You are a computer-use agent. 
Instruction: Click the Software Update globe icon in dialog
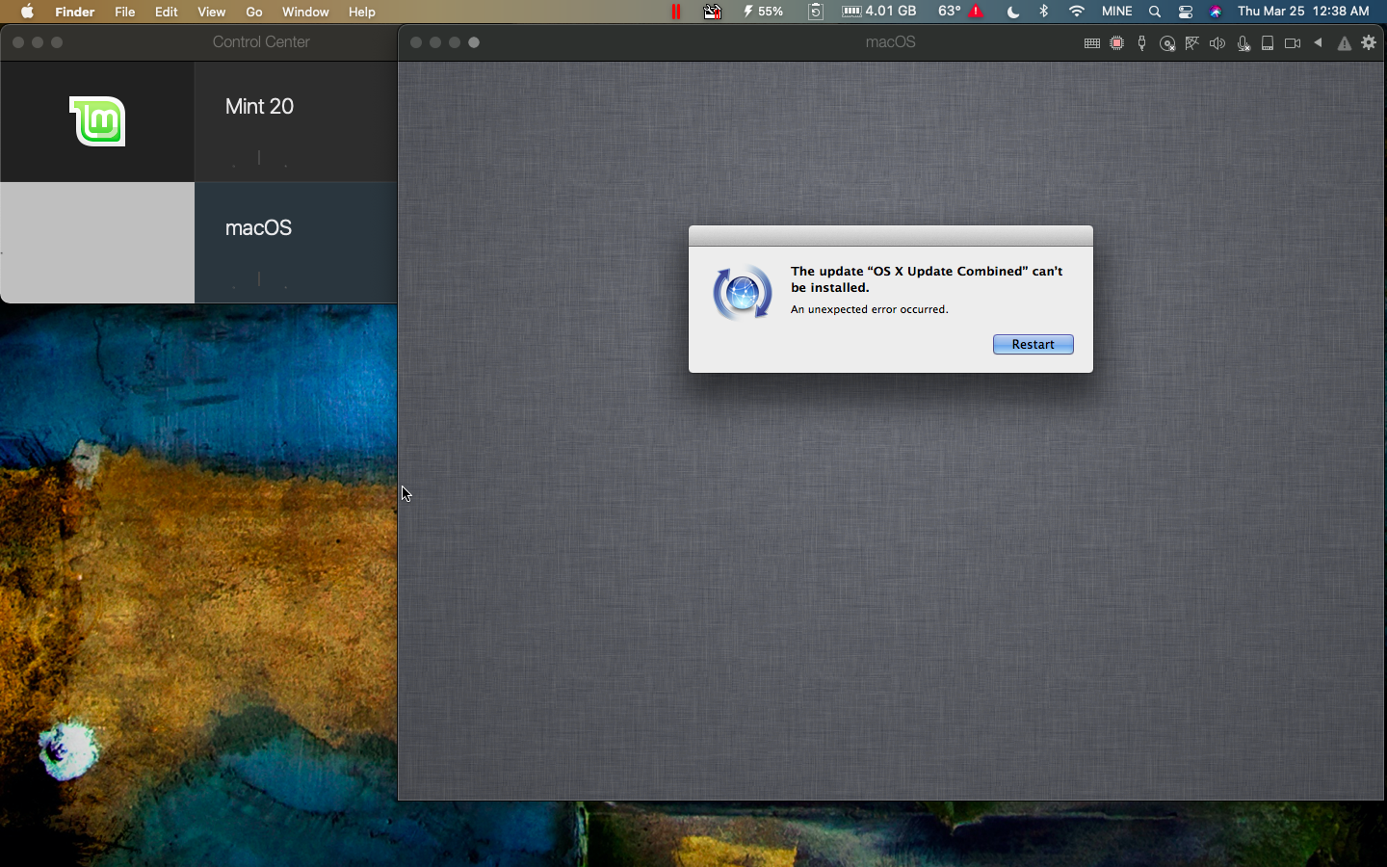(743, 293)
